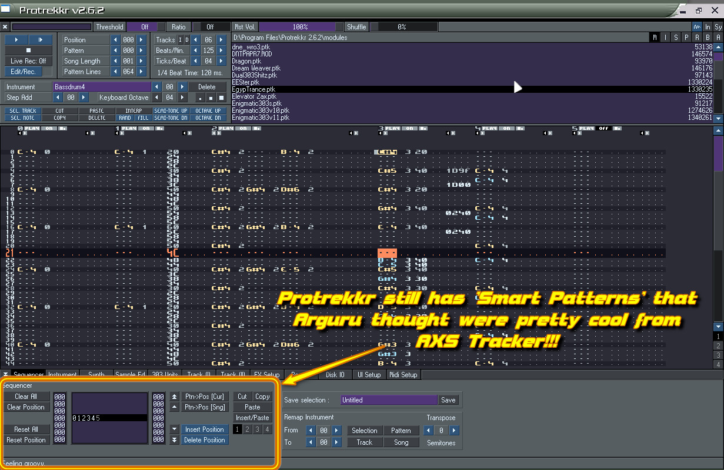Stop playback with the square button
The width and height of the screenshot is (724, 470).
(x=28, y=50)
